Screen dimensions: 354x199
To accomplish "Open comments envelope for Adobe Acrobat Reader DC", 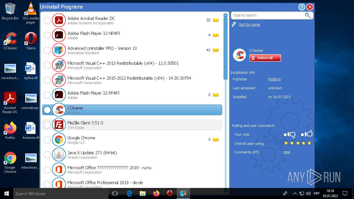I will point(216,20).
